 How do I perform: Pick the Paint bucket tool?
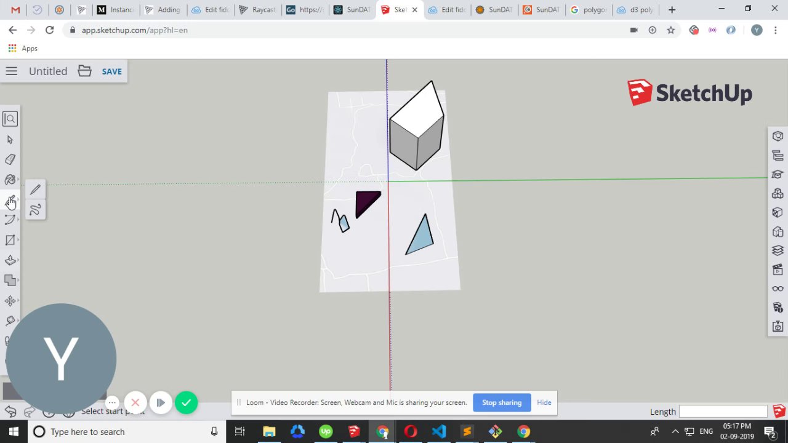(10, 180)
